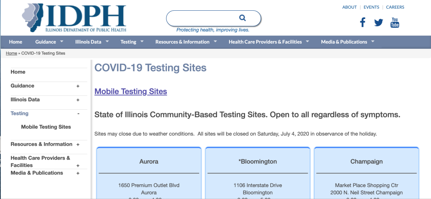
Task: Click the address 1650 Premium Outlet Blvd
Action: coord(149,185)
